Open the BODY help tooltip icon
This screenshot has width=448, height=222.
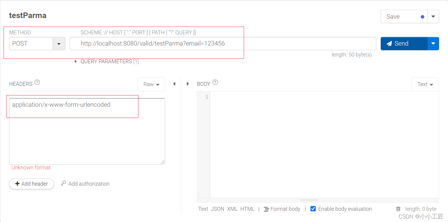pos(215,82)
